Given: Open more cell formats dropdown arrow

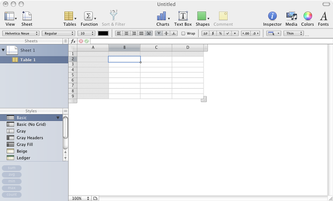Looking at the screenshot, I should point(235,33).
